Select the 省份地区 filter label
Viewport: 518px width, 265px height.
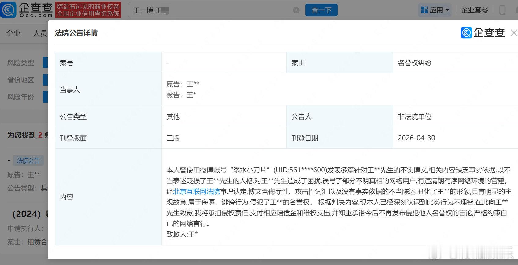coord(20,80)
